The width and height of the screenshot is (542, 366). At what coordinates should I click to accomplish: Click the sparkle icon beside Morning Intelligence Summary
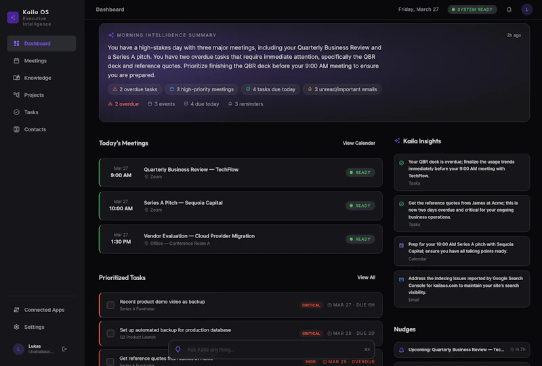tap(111, 35)
